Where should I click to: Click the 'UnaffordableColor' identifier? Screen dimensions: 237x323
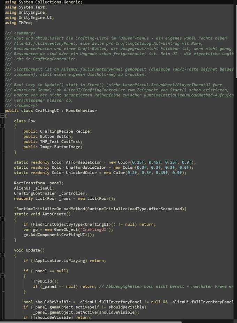tap(86, 168)
